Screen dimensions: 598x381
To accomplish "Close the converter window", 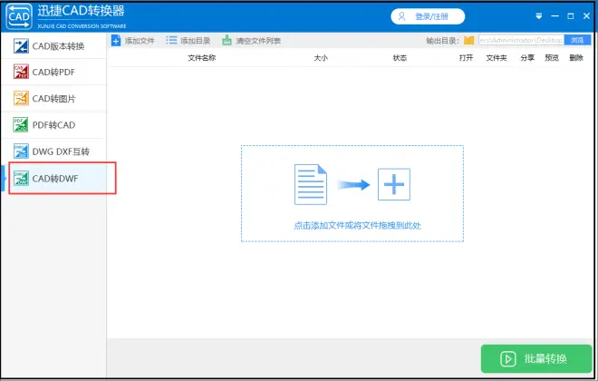I will click(x=586, y=16).
